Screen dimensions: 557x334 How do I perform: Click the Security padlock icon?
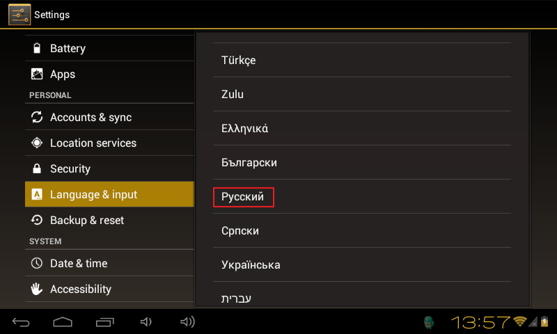(x=37, y=168)
